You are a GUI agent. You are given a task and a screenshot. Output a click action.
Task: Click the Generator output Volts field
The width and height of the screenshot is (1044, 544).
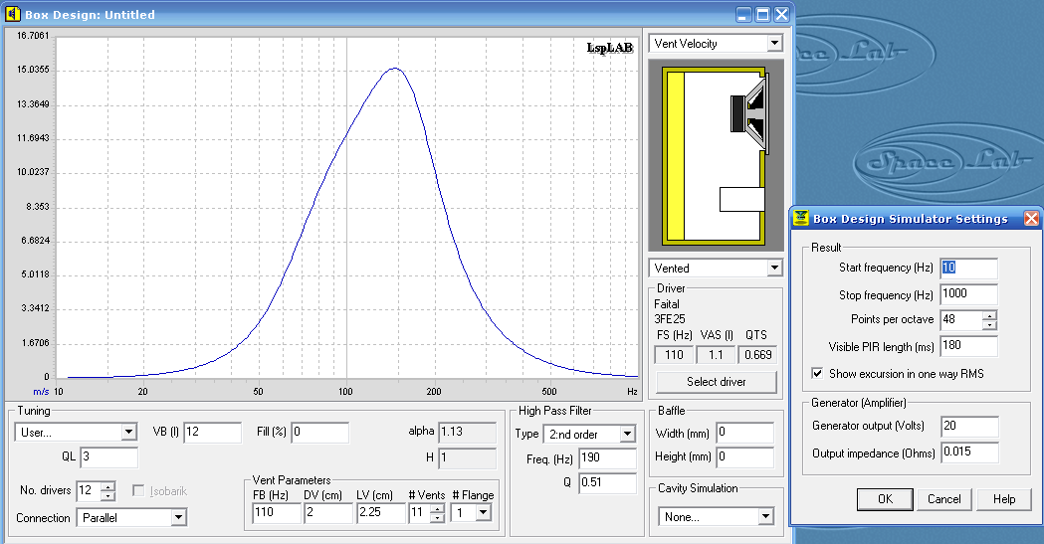click(967, 427)
